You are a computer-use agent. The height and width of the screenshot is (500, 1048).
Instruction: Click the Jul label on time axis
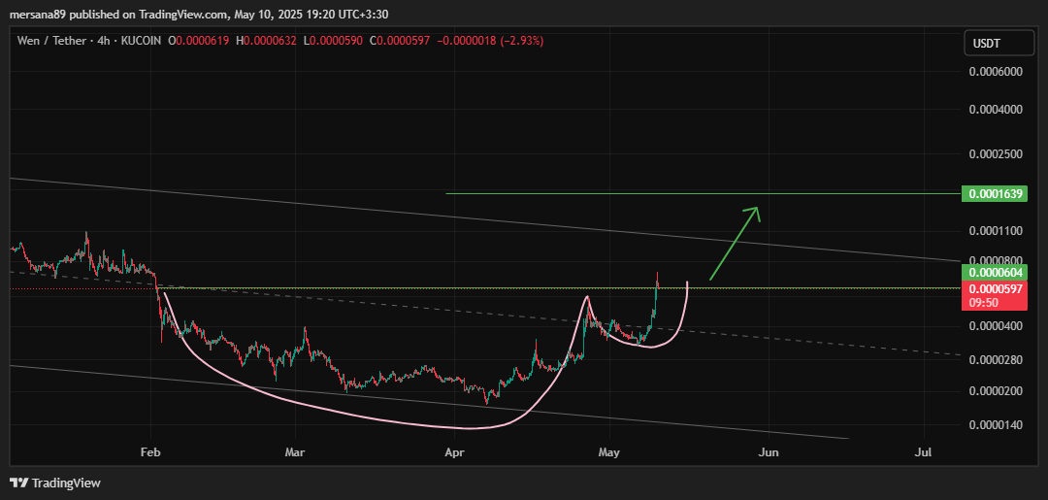[925, 452]
